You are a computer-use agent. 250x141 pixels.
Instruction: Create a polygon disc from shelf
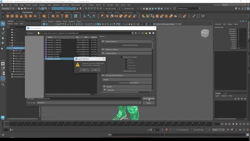35,16
